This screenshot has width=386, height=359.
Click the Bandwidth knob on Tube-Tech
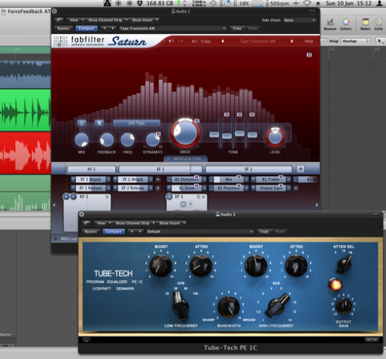228,307
